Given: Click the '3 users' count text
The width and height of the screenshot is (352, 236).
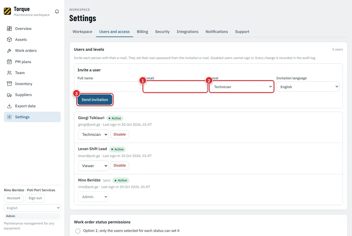Looking at the screenshot, I should click(337, 49).
